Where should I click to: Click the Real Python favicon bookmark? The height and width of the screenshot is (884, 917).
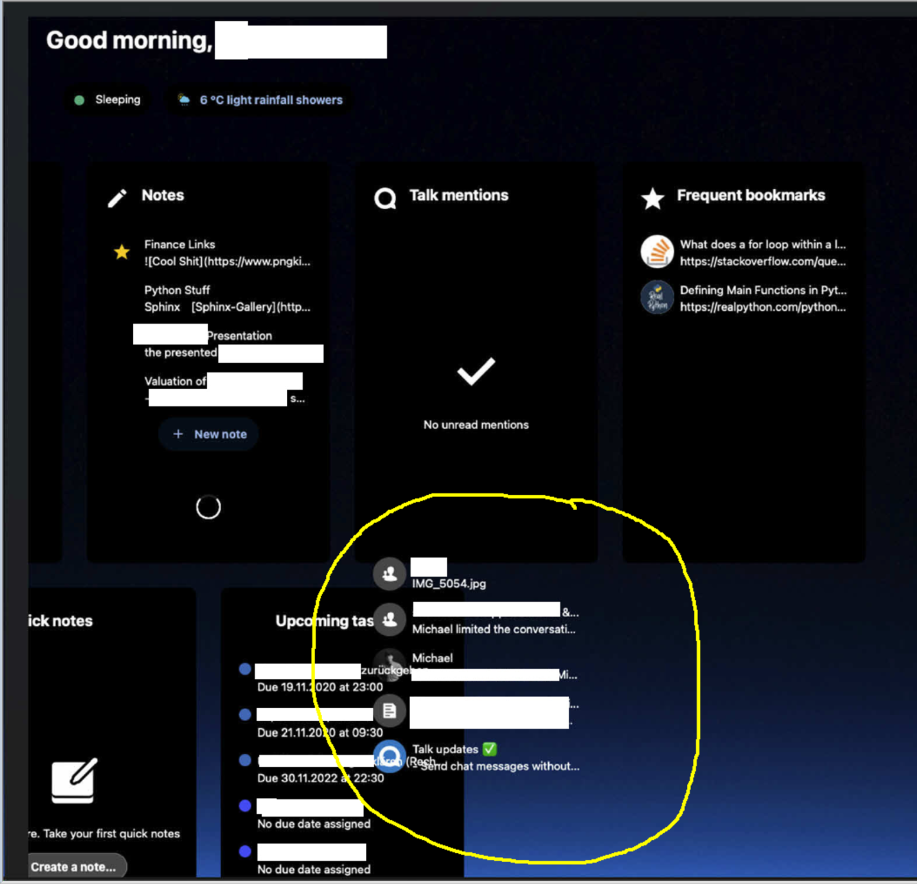(x=657, y=298)
